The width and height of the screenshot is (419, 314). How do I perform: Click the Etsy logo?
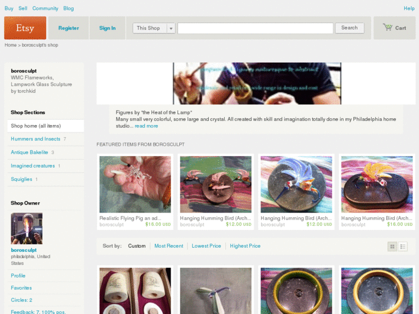click(x=25, y=28)
